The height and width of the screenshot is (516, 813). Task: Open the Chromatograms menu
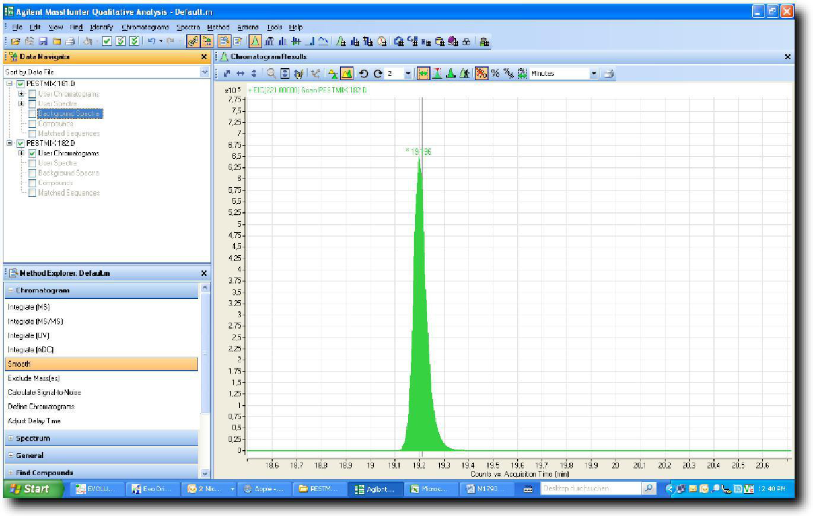pyautogui.click(x=145, y=27)
